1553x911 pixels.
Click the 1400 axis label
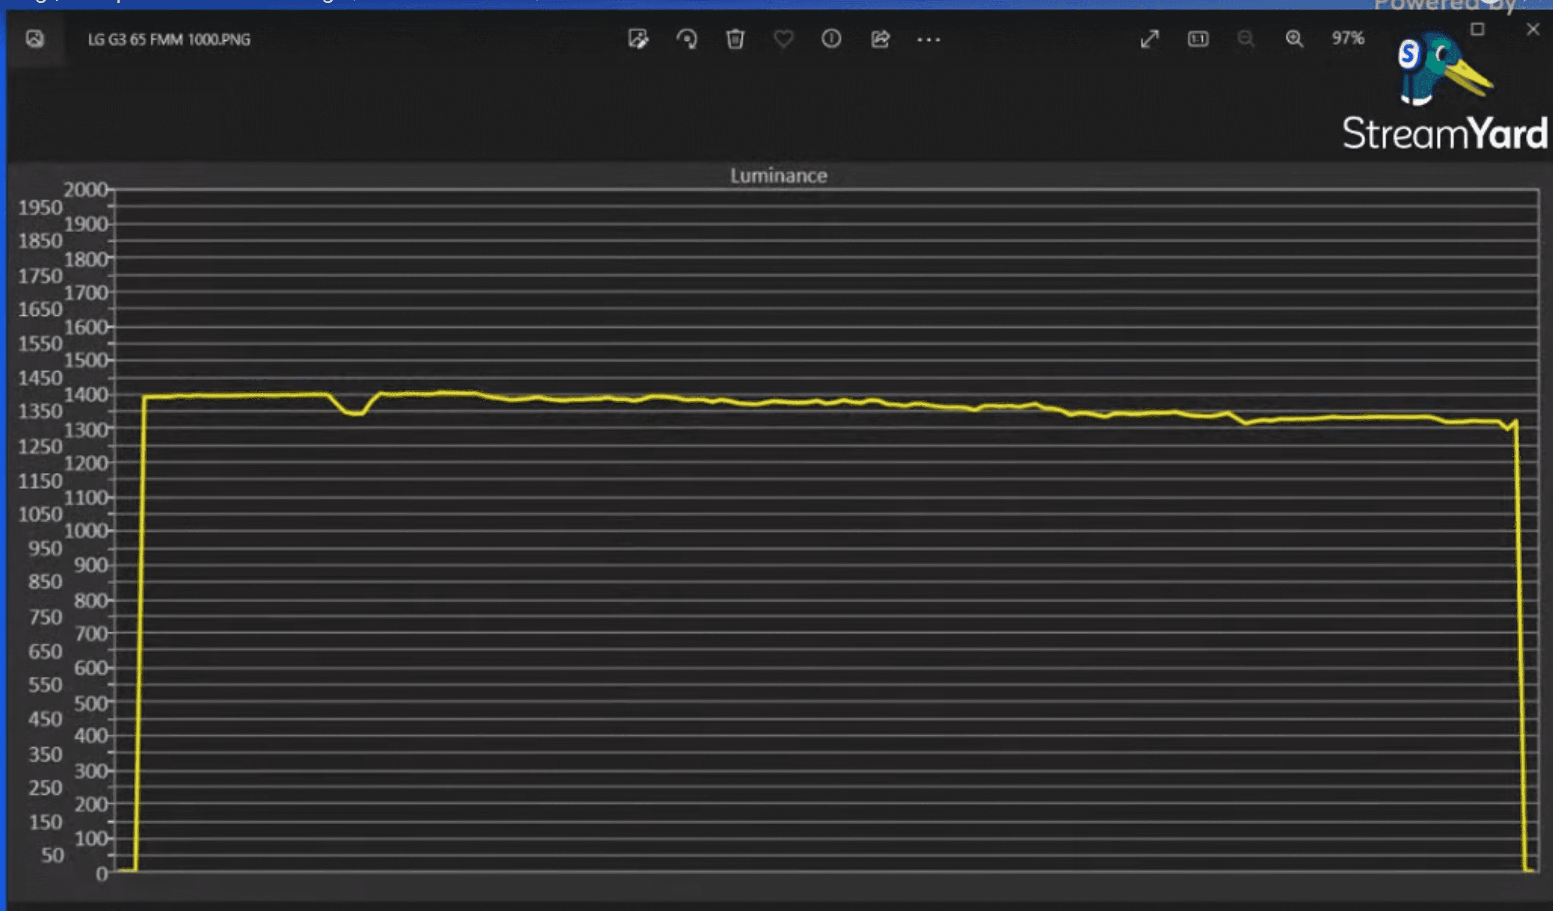click(86, 394)
